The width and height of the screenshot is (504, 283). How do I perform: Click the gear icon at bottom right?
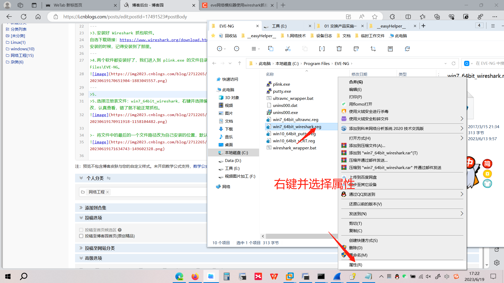[x=497, y=263]
